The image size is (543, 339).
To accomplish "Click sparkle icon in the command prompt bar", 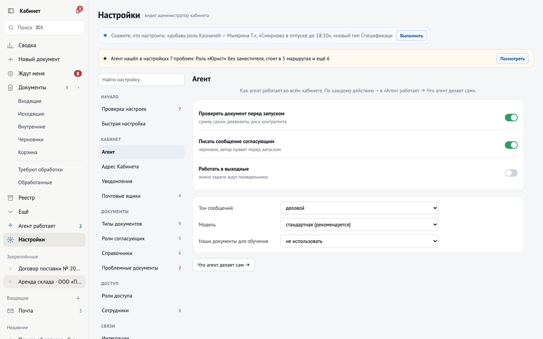I will pos(105,36).
